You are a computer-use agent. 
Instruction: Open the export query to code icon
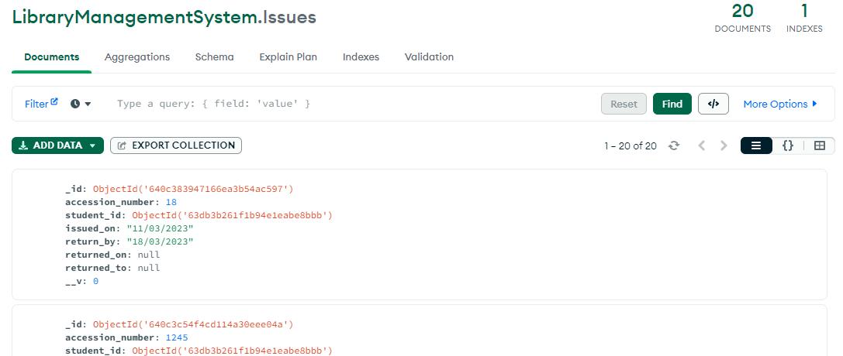713,104
